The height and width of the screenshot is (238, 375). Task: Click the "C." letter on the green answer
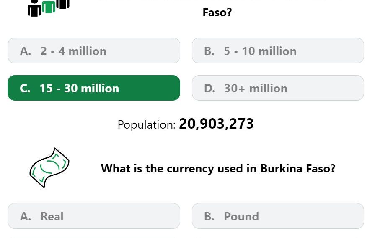click(x=25, y=89)
